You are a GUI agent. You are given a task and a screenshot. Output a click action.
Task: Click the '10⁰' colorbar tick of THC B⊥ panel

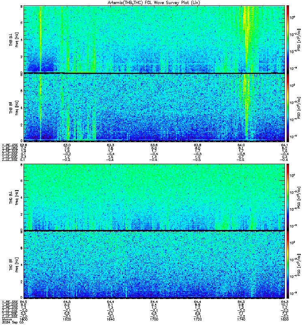(x=292, y=175)
